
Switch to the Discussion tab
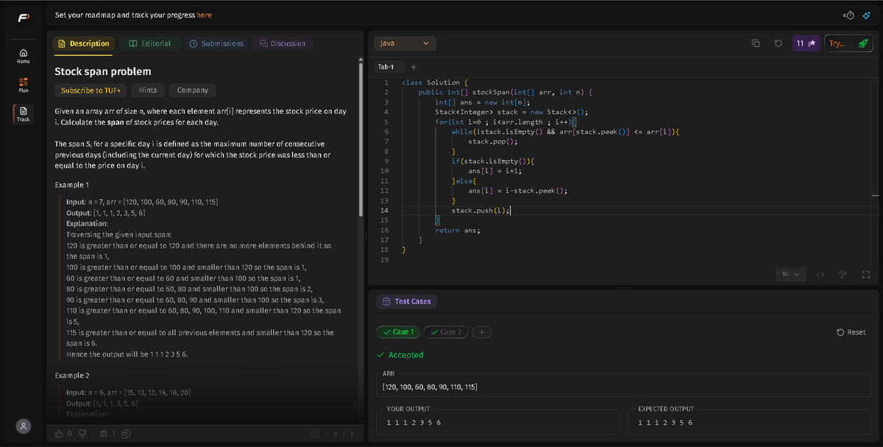tap(282, 43)
